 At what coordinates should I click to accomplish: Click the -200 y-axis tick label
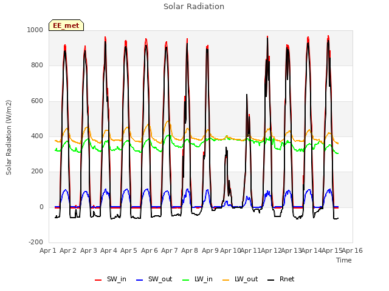[x=36, y=242]
